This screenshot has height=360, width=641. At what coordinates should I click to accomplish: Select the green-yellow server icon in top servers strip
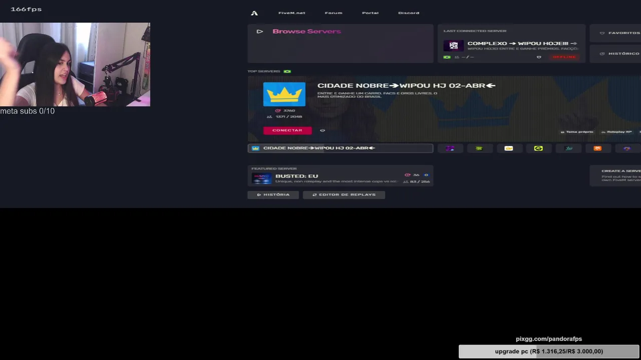coord(479,148)
